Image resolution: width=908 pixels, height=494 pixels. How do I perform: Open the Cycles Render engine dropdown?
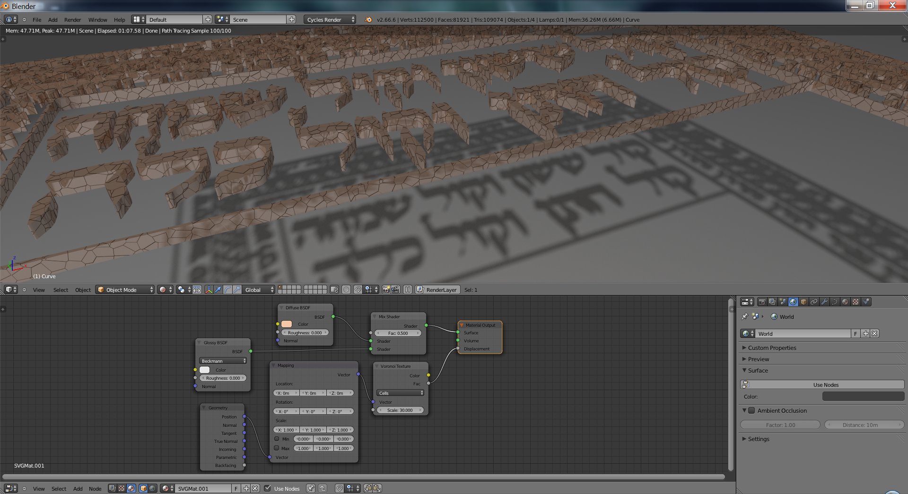pos(330,19)
